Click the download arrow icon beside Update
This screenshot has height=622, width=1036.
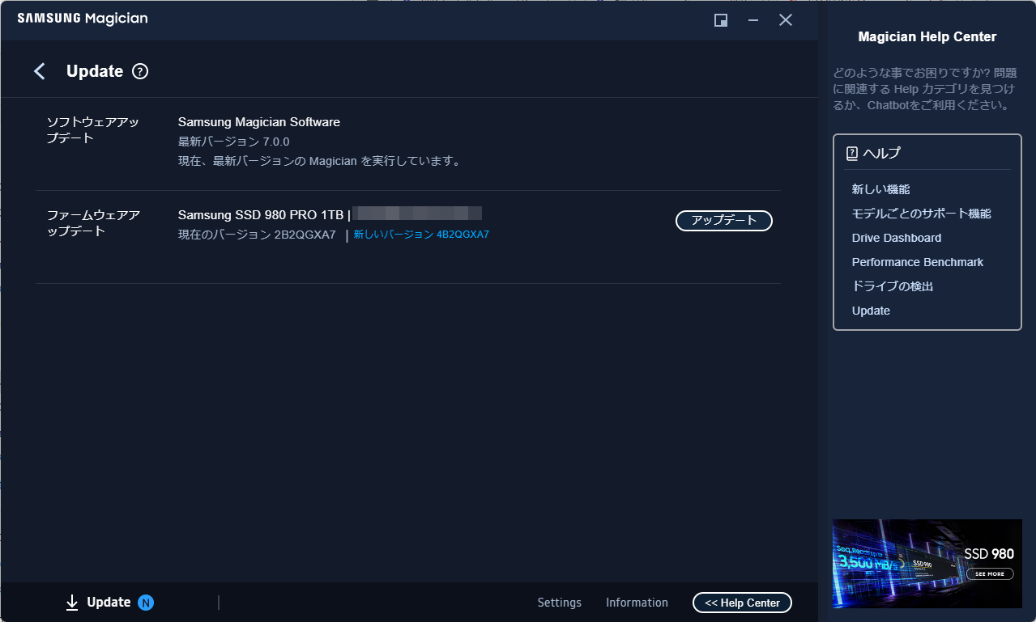tap(72, 602)
